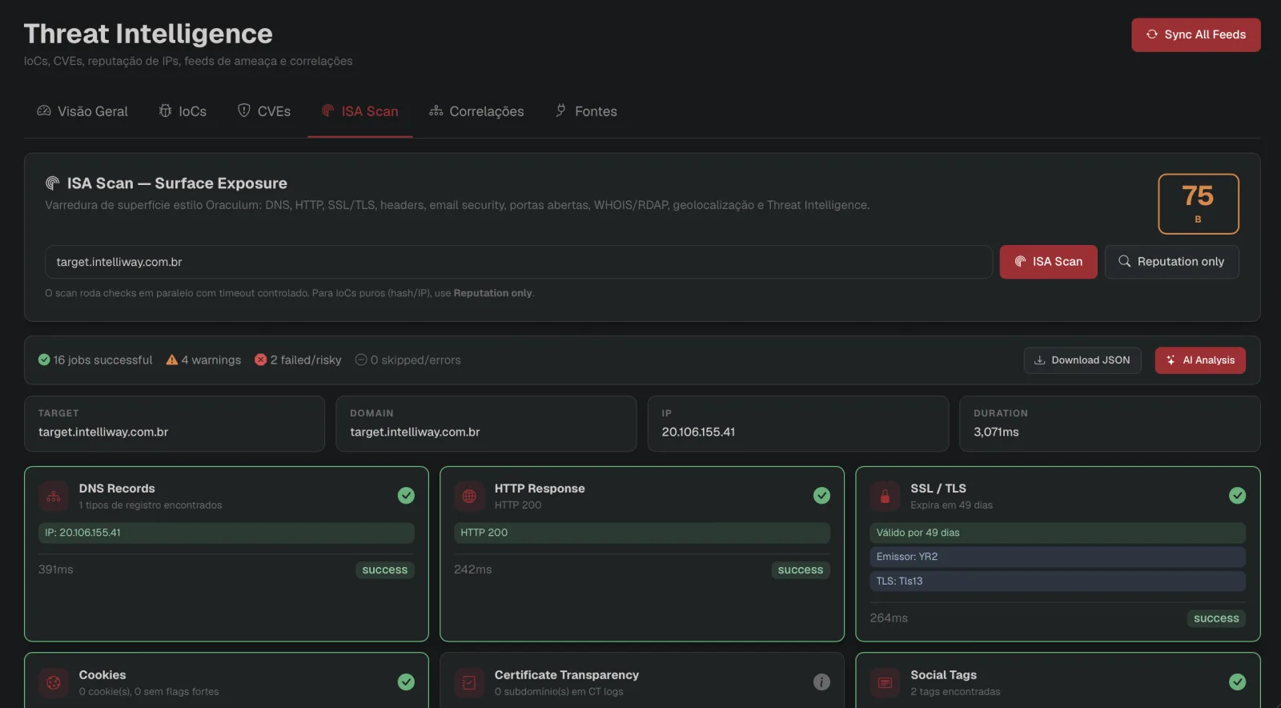The image size is (1281, 708).
Task: Click the HTTP Response success checkmark
Action: pyautogui.click(x=821, y=496)
